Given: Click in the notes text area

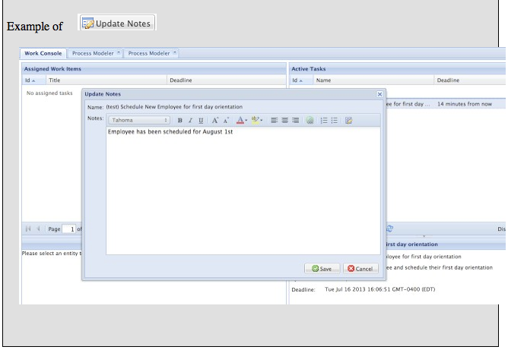Looking at the screenshot, I should click(x=243, y=191).
